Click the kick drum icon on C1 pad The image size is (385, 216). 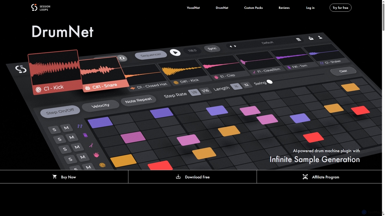pyautogui.click(x=38, y=89)
